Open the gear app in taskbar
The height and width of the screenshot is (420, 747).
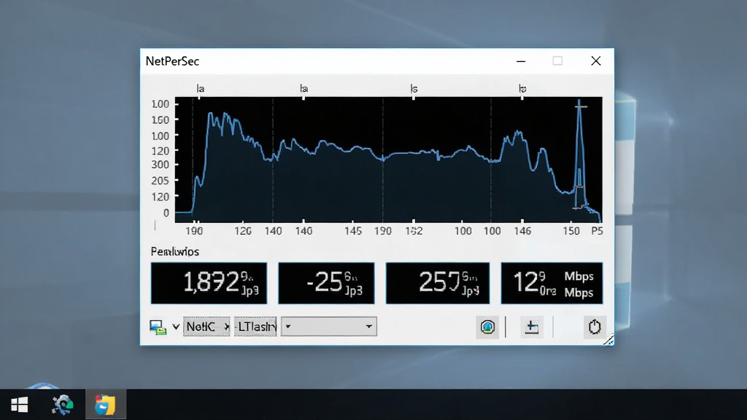point(63,405)
